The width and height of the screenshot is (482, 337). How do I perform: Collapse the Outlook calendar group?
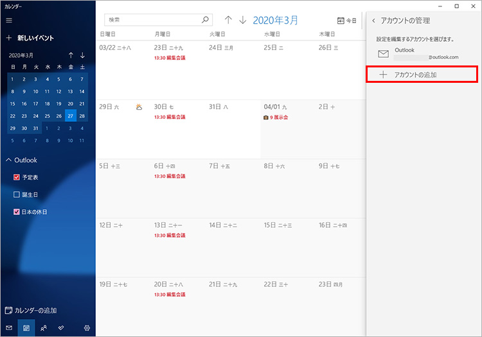click(x=8, y=160)
